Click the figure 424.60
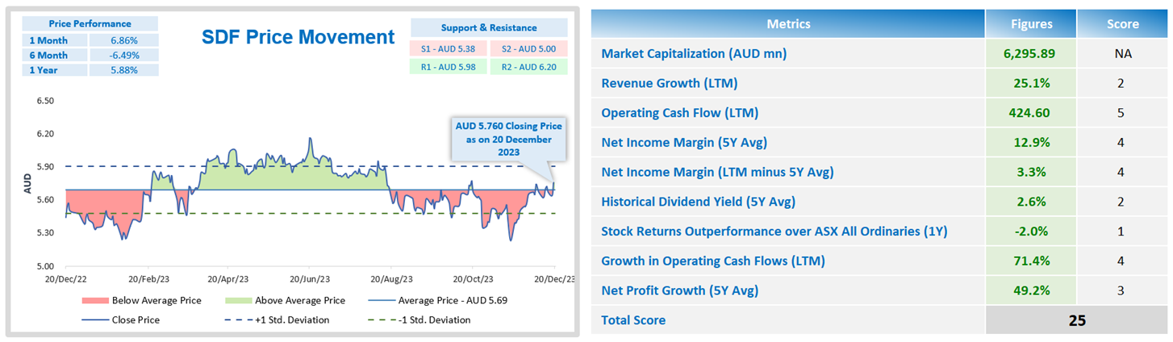The image size is (1173, 342). pos(1031,113)
